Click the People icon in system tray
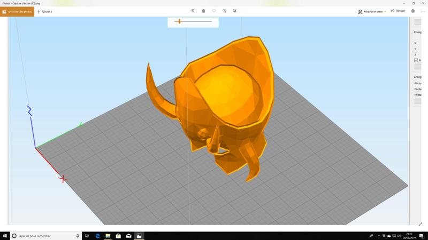This screenshot has width=428, height=240. (371, 236)
